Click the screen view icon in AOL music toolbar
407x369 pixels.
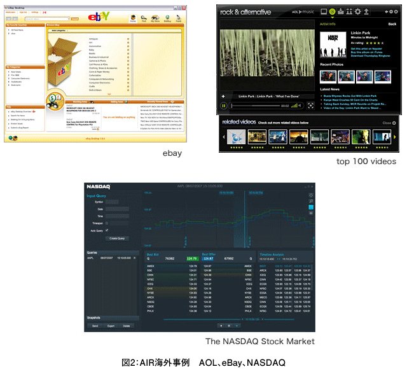pyautogui.click(x=324, y=11)
